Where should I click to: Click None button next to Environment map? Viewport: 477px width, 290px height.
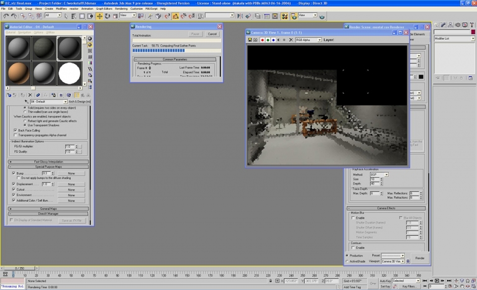point(71,196)
